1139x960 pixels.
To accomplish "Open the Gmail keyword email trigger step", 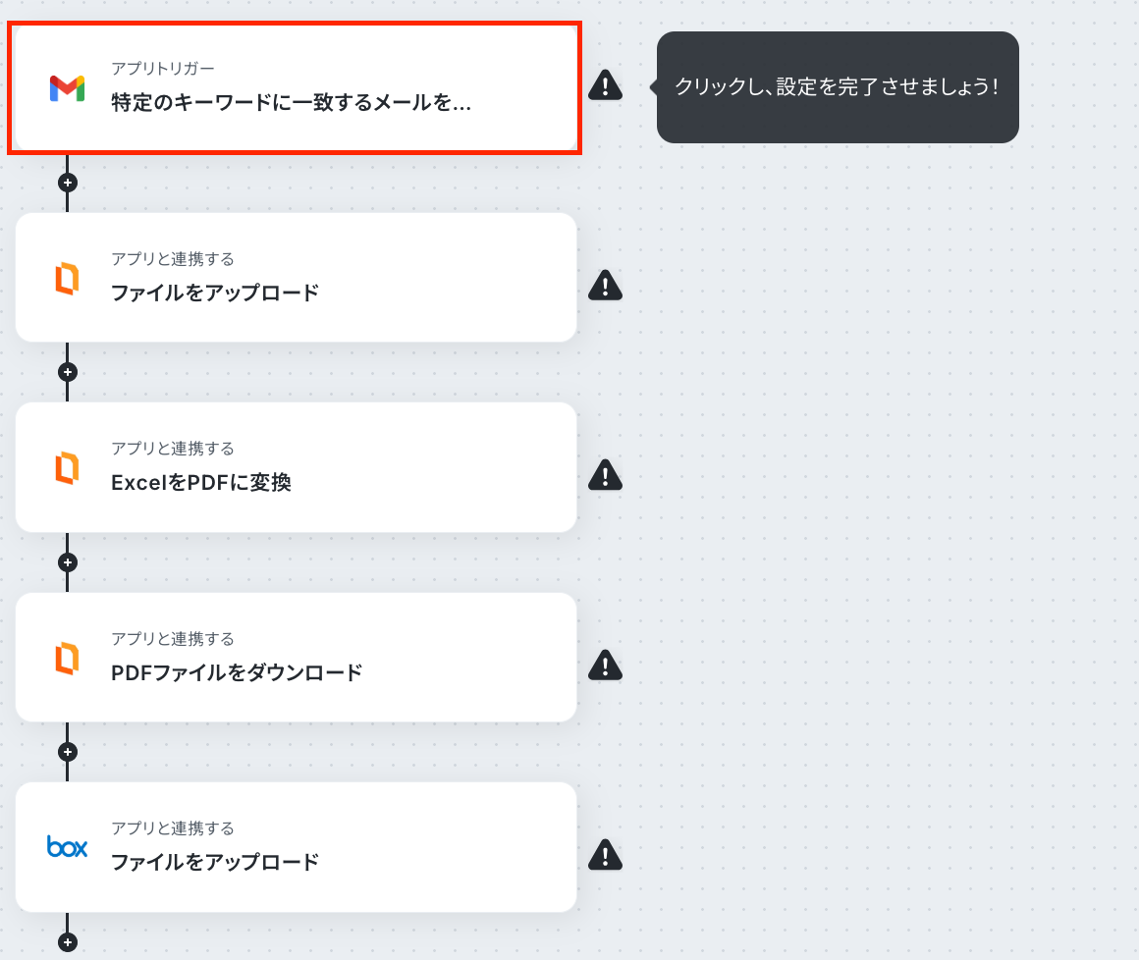I will [295, 88].
